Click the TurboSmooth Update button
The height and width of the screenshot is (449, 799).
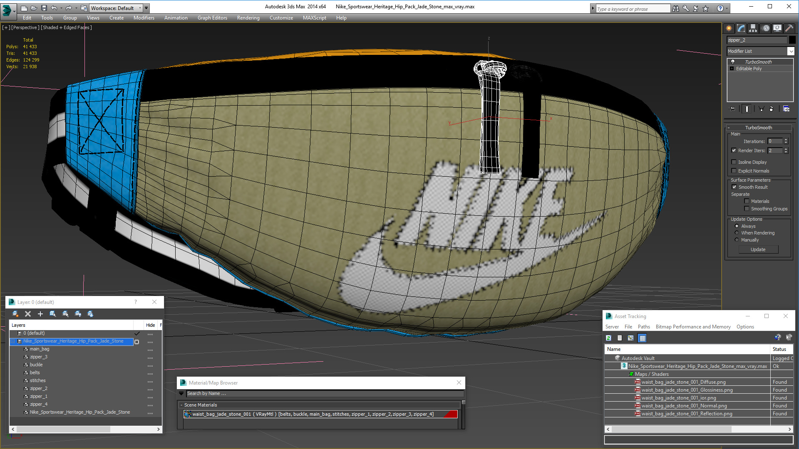(758, 249)
